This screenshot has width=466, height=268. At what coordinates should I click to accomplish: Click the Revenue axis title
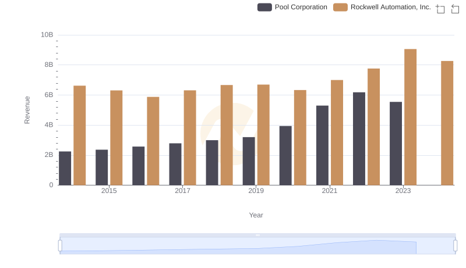(27, 110)
